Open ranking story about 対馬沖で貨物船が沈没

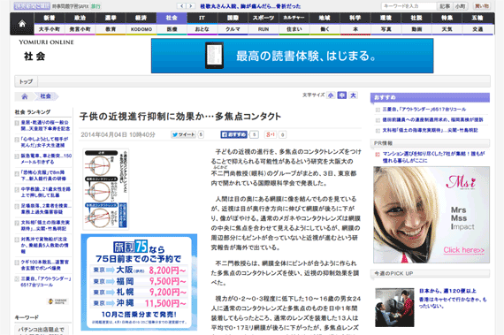pos(45,245)
